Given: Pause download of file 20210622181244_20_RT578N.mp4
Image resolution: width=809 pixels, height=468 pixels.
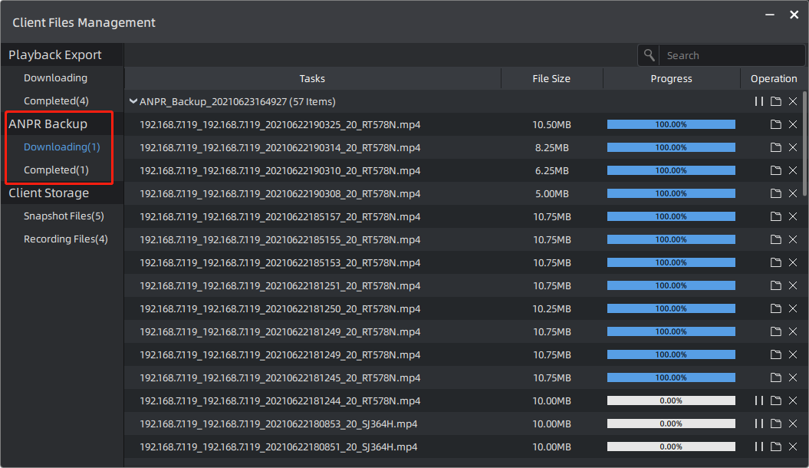Looking at the screenshot, I should coord(758,400).
